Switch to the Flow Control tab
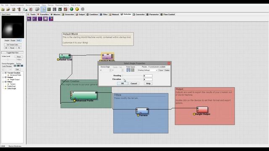 tap(168, 14)
